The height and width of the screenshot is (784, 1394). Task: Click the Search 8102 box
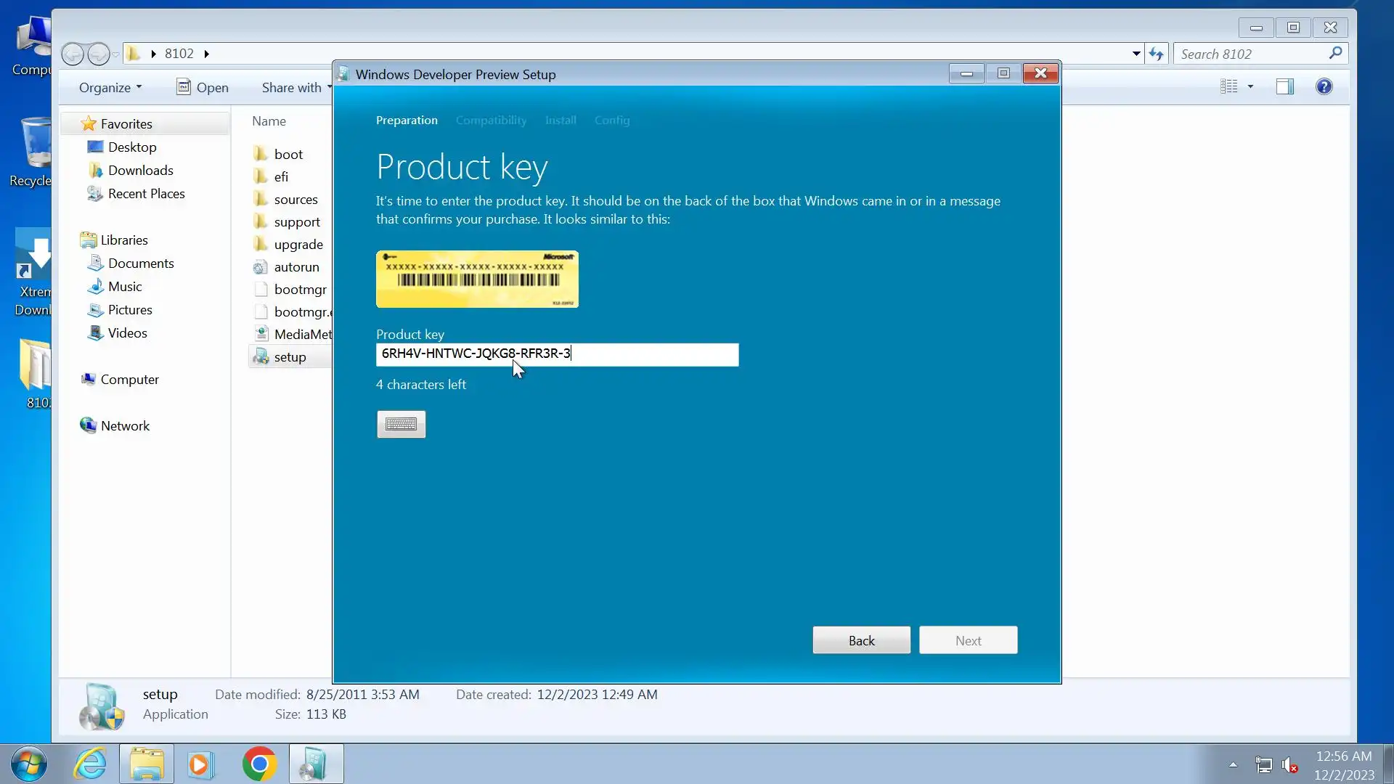(x=1250, y=54)
